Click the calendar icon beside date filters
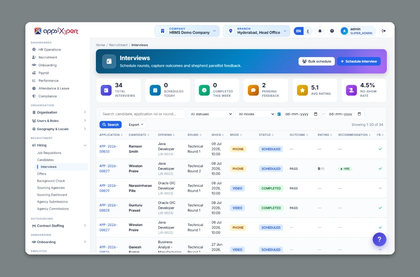420x277 pixels. (x=279, y=114)
